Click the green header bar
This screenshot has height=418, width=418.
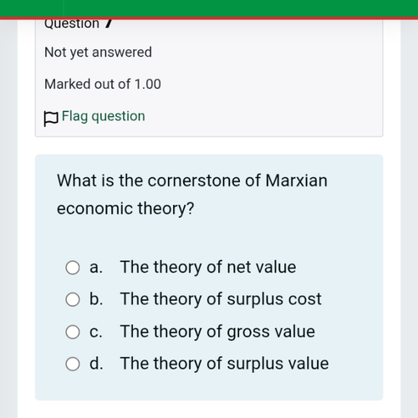[209, 8]
